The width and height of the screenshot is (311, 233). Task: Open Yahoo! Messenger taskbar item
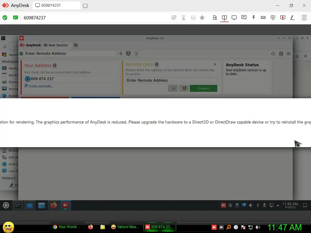pyautogui.click(x=125, y=227)
